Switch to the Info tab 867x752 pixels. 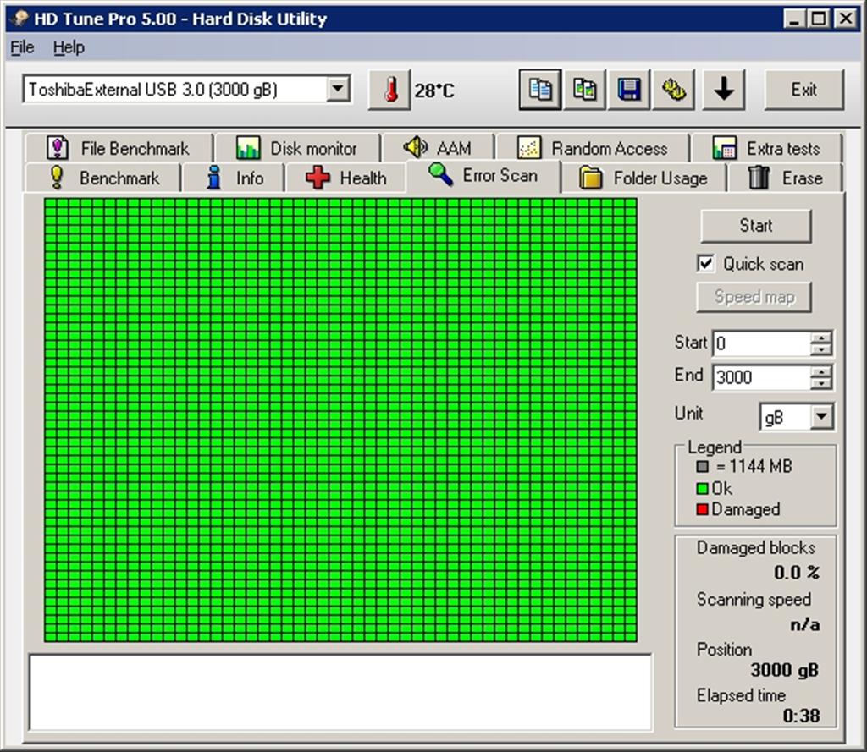pyautogui.click(x=233, y=178)
